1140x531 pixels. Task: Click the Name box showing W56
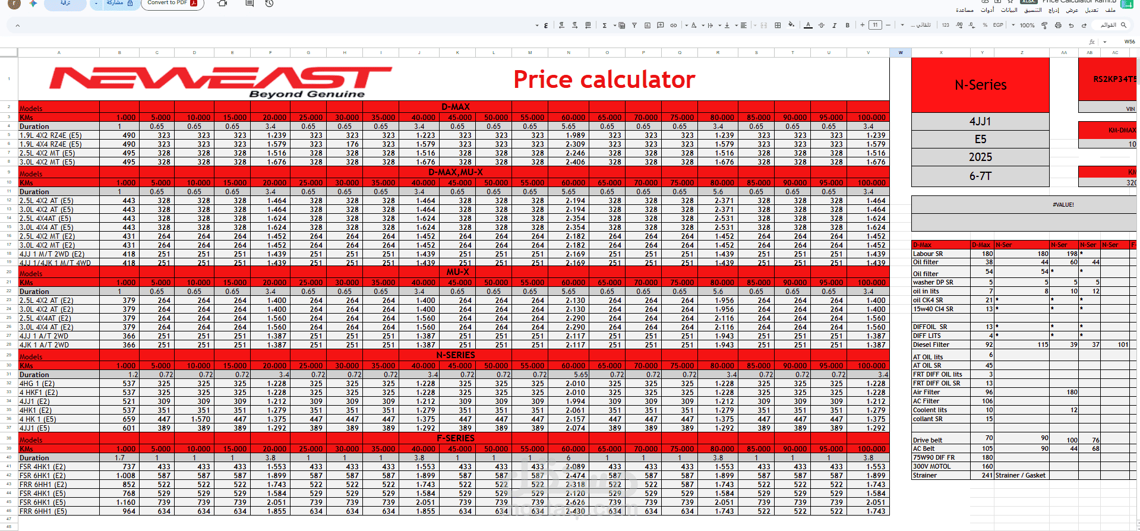click(1129, 42)
